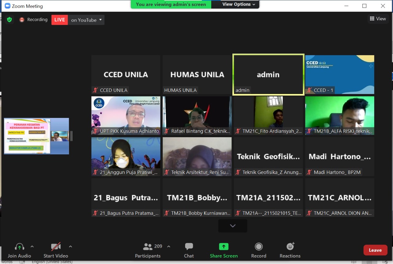
Task: Expand the arrow next to Participants count
Action: click(169, 247)
